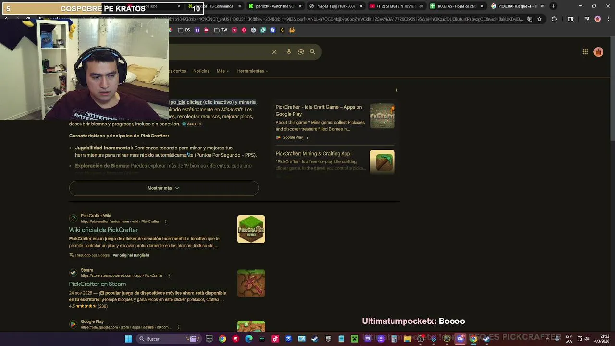615x346 pixels.
Task: Click Ver original (English) link
Action: pyautogui.click(x=131, y=255)
